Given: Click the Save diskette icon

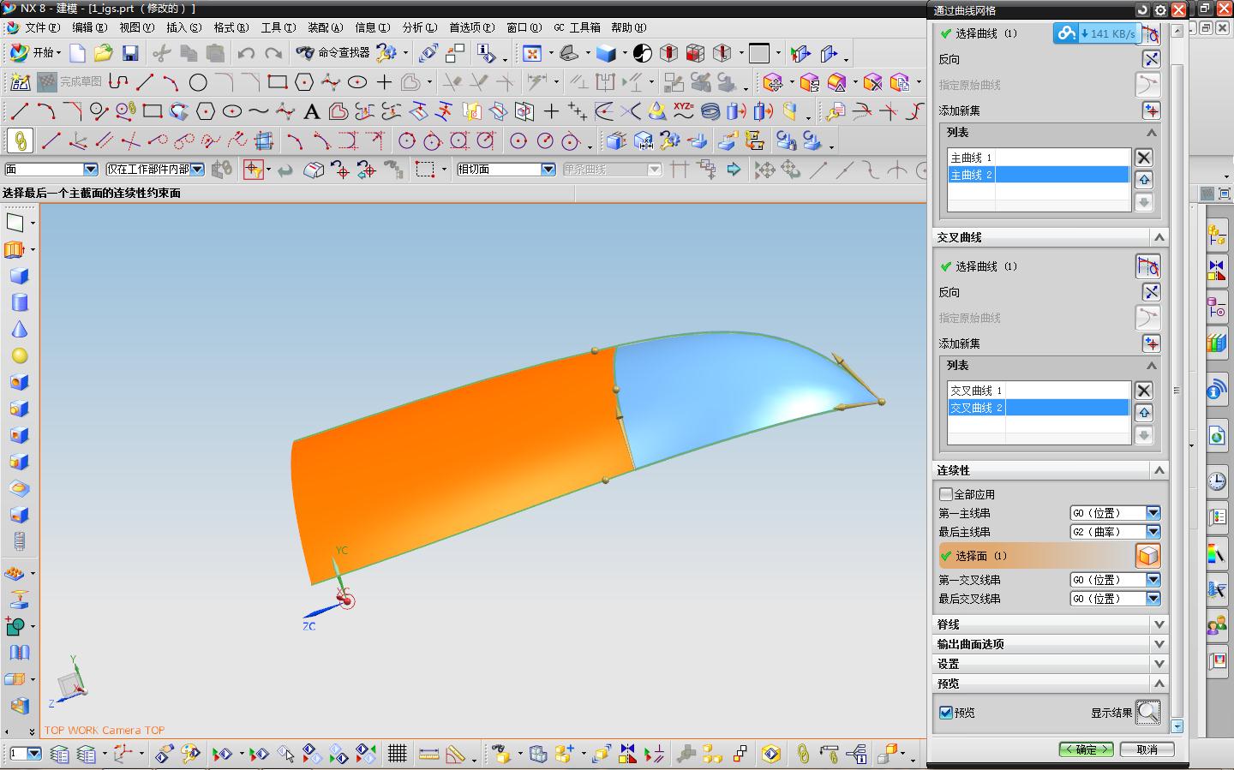Looking at the screenshot, I should click(130, 53).
